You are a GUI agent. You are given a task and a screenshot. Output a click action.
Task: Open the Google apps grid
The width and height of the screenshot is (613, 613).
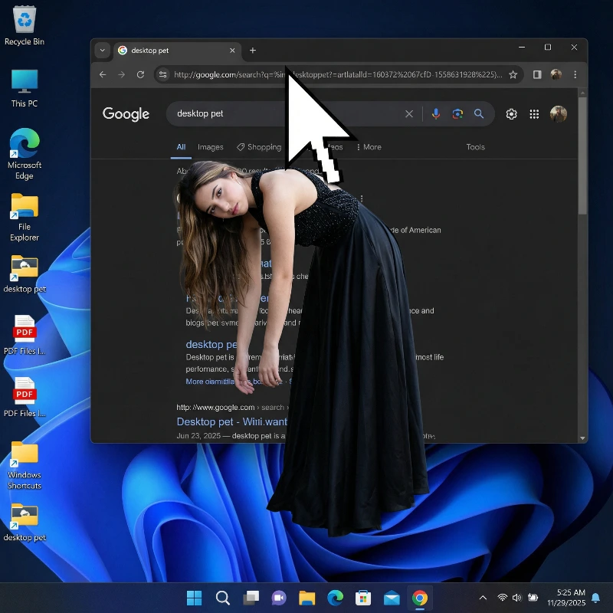tap(534, 113)
